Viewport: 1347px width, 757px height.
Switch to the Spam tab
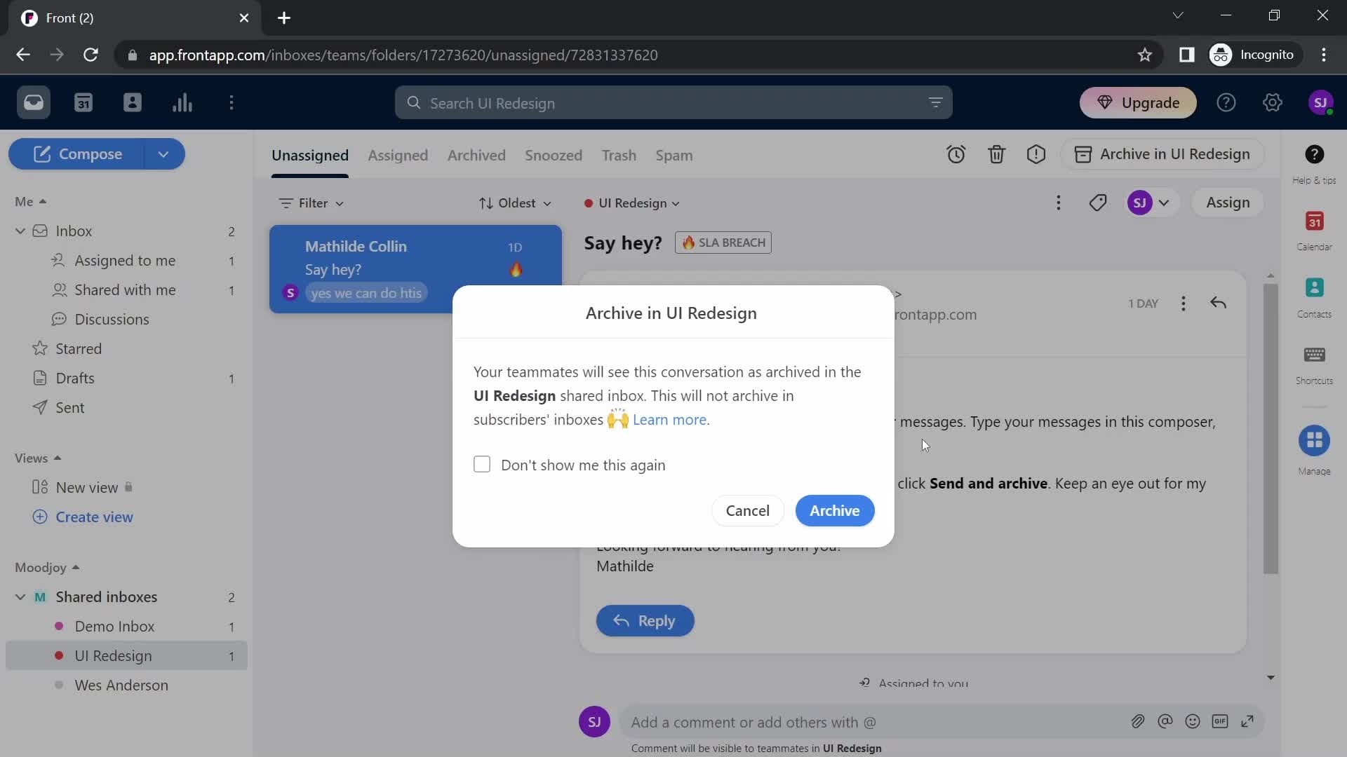click(x=673, y=154)
